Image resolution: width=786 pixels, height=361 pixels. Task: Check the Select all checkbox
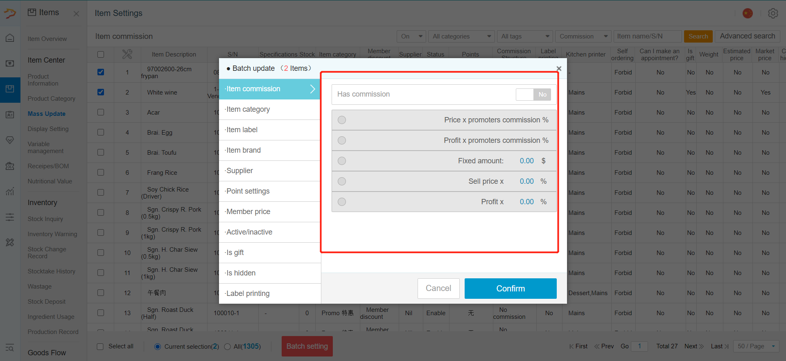pos(100,347)
